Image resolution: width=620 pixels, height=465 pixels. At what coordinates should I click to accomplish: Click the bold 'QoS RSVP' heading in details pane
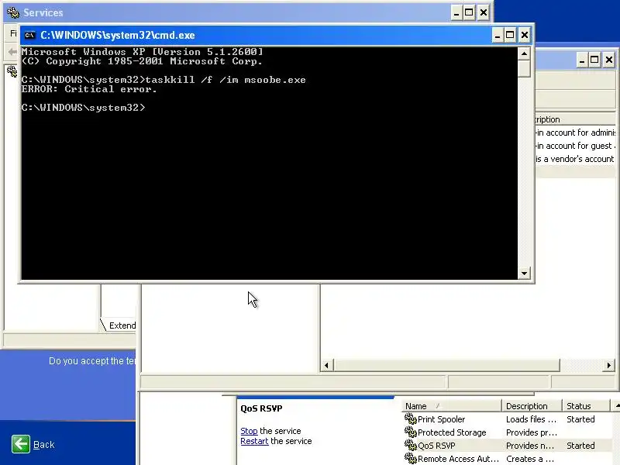[x=261, y=408]
